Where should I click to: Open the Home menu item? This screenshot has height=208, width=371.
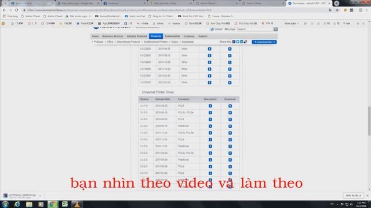tap(95, 36)
